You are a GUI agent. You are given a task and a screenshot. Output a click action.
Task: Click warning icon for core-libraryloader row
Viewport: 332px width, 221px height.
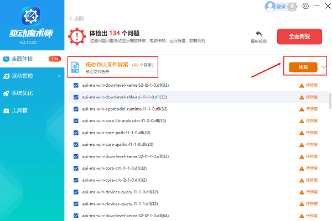click(x=302, y=121)
